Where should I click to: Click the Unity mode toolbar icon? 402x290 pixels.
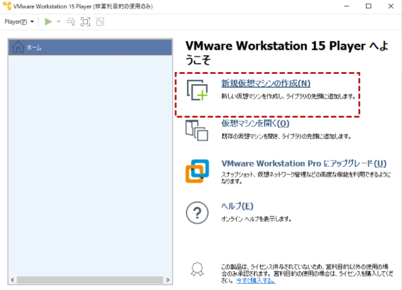pos(100,22)
